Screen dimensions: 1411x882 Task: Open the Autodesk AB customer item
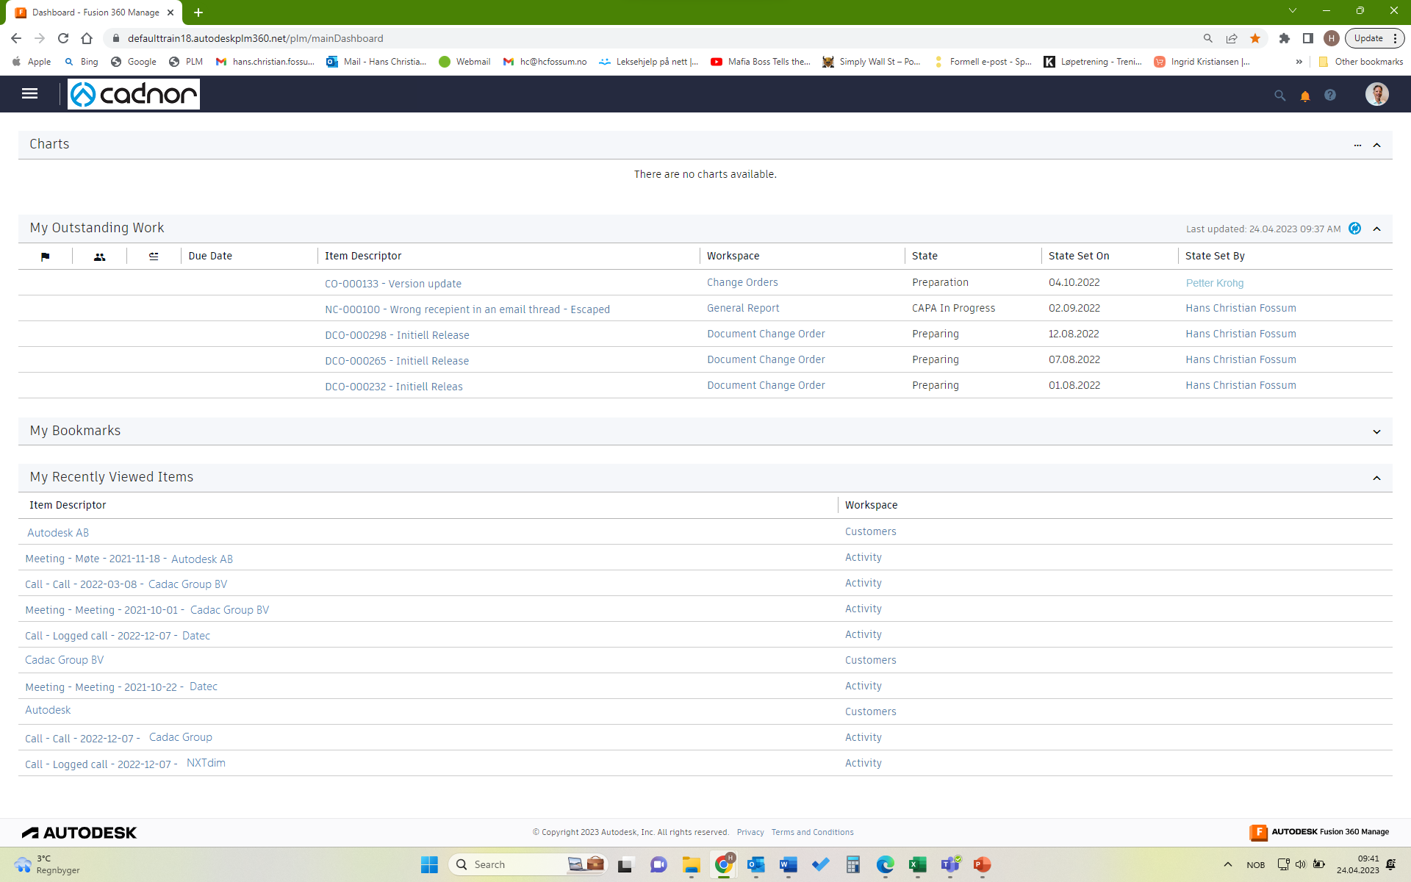coord(58,533)
